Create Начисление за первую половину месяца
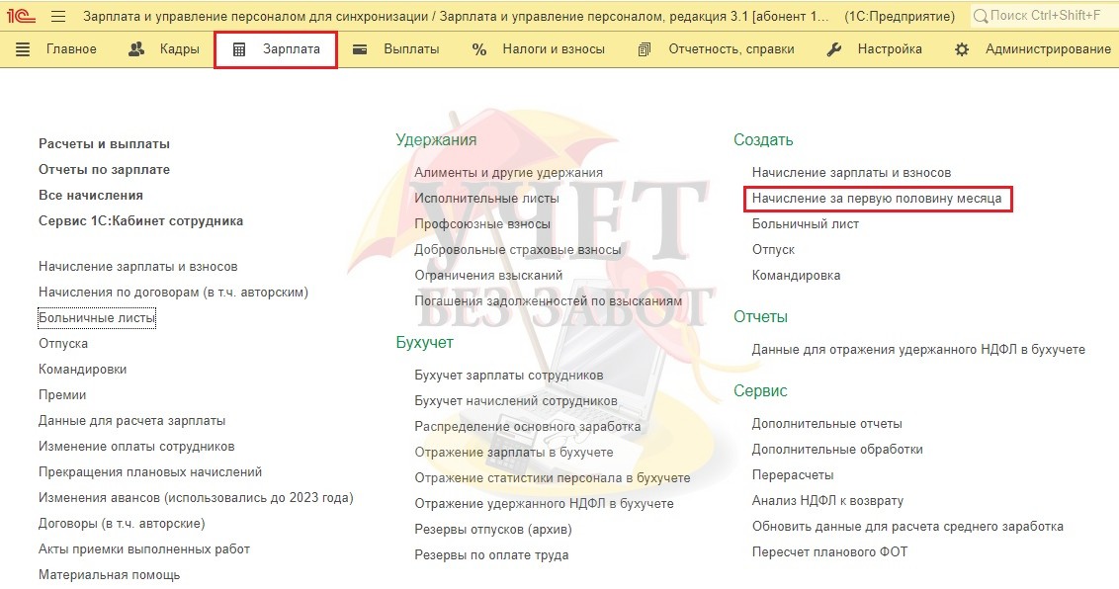This screenshot has width=1119, height=589. 877,199
